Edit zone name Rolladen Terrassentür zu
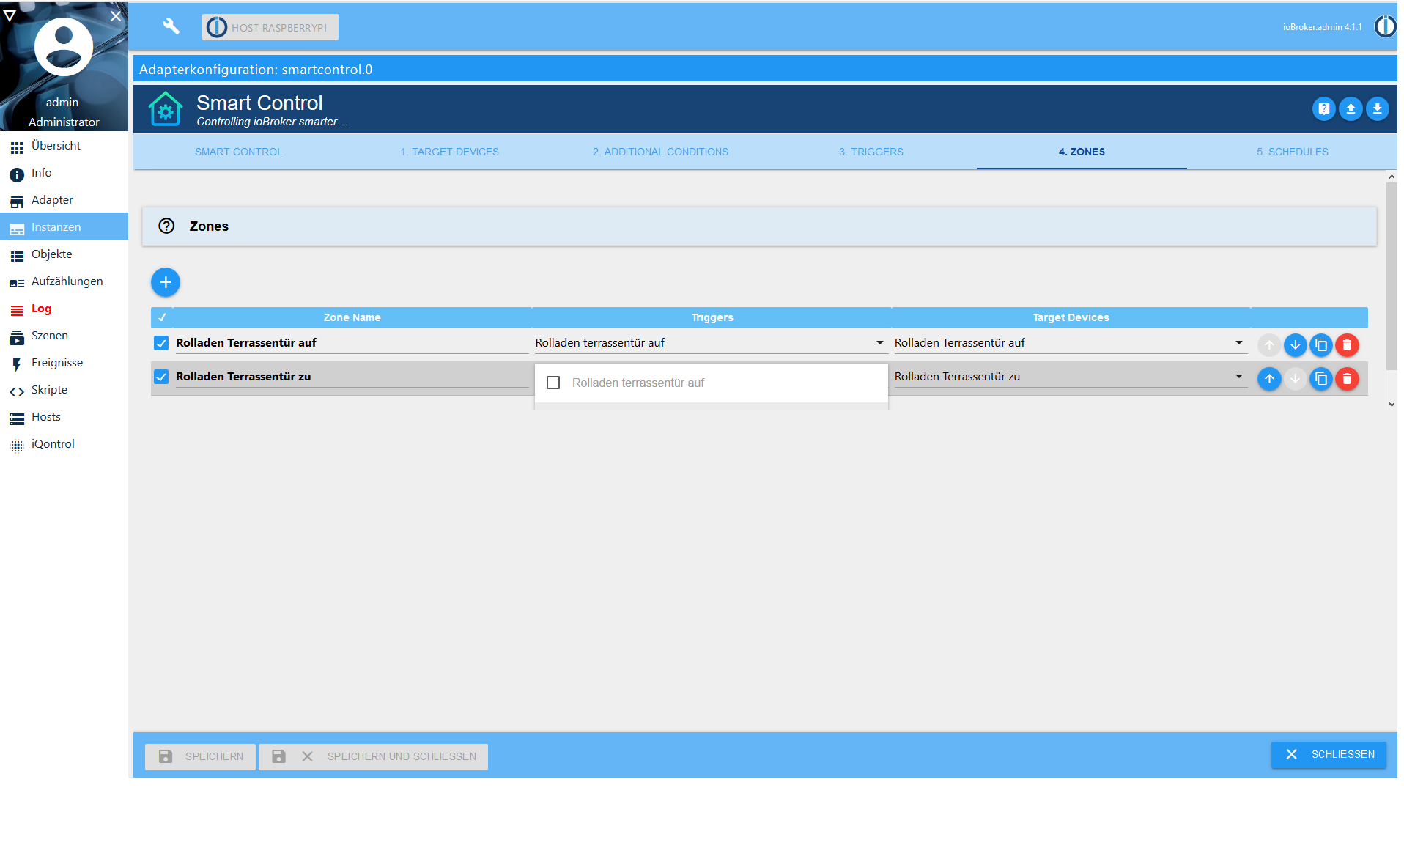This screenshot has width=1404, height=856. [352, 377]
